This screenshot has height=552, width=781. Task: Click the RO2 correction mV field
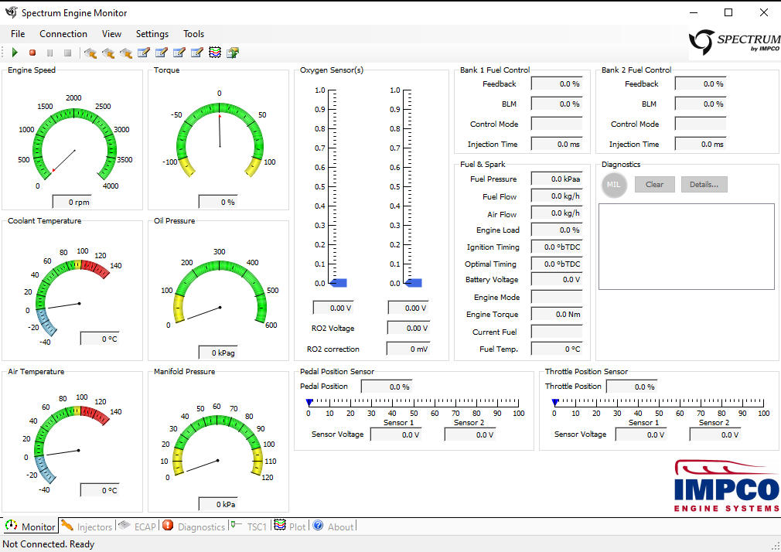[x=408, y=349]
